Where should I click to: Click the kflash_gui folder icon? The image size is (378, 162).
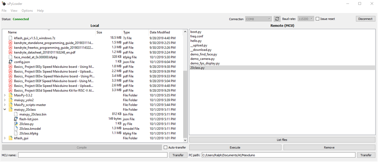(x=10, y=138)
